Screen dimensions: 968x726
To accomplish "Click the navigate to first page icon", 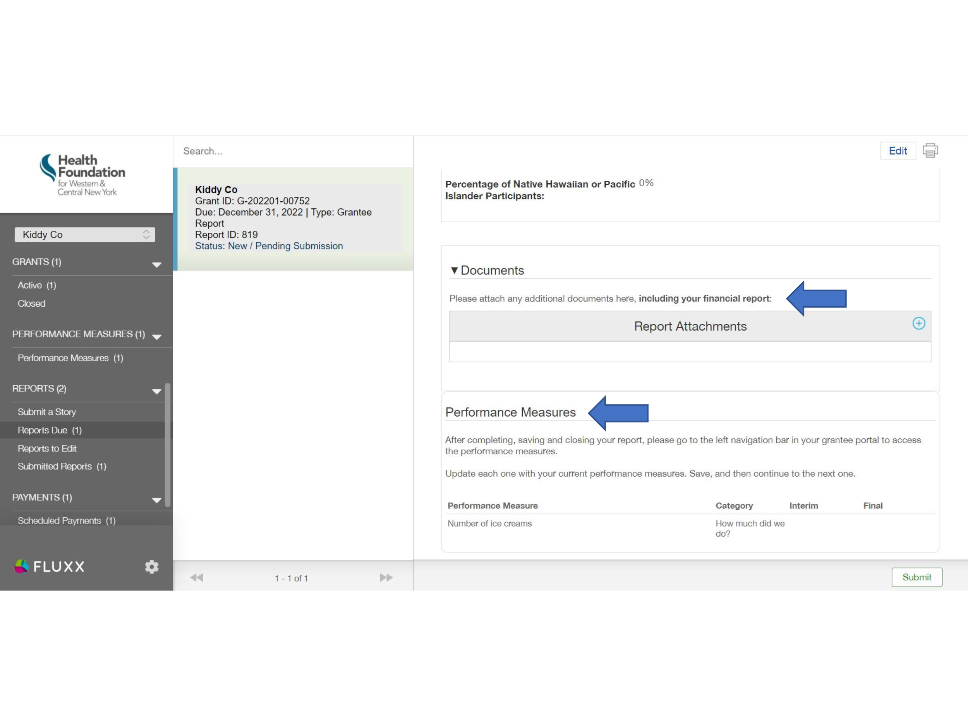I will click(197, 578).
